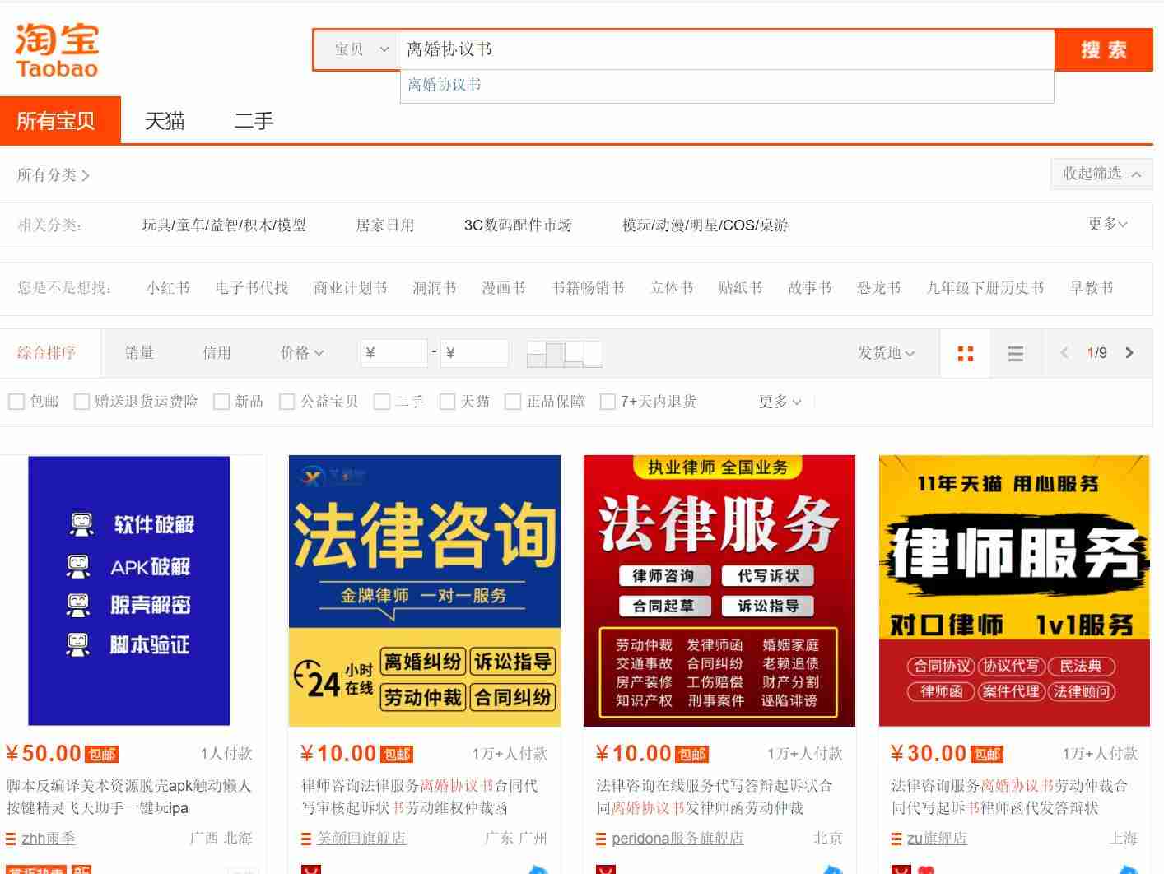Collapse filters with 收起筛选
This screenshot has height=874, width=1164.
(1101, 174)
